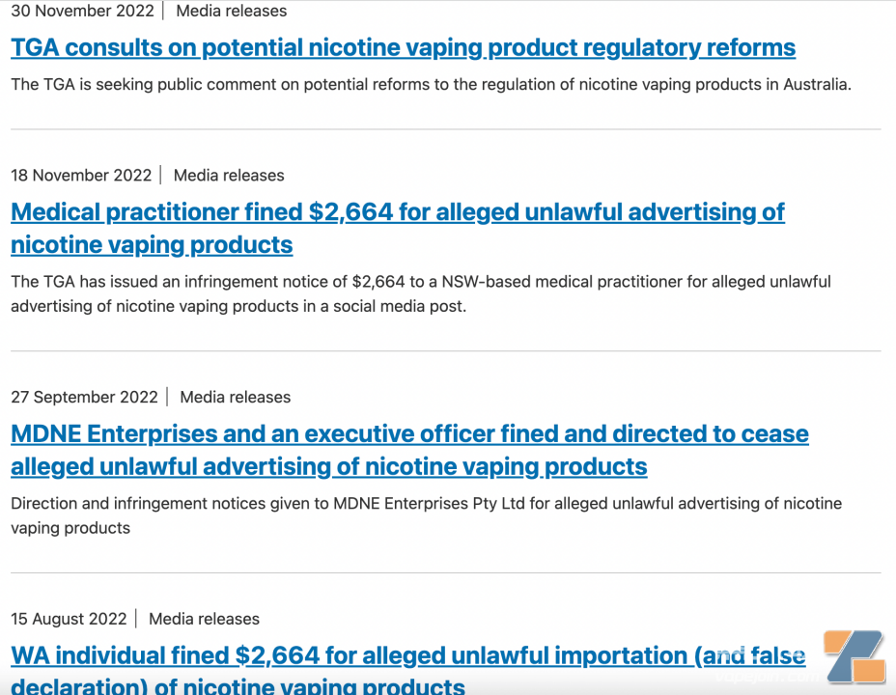The image size is (896, 695).
Task: Click the TGA seeking public comment summary
Action: [x=431, y=85]
